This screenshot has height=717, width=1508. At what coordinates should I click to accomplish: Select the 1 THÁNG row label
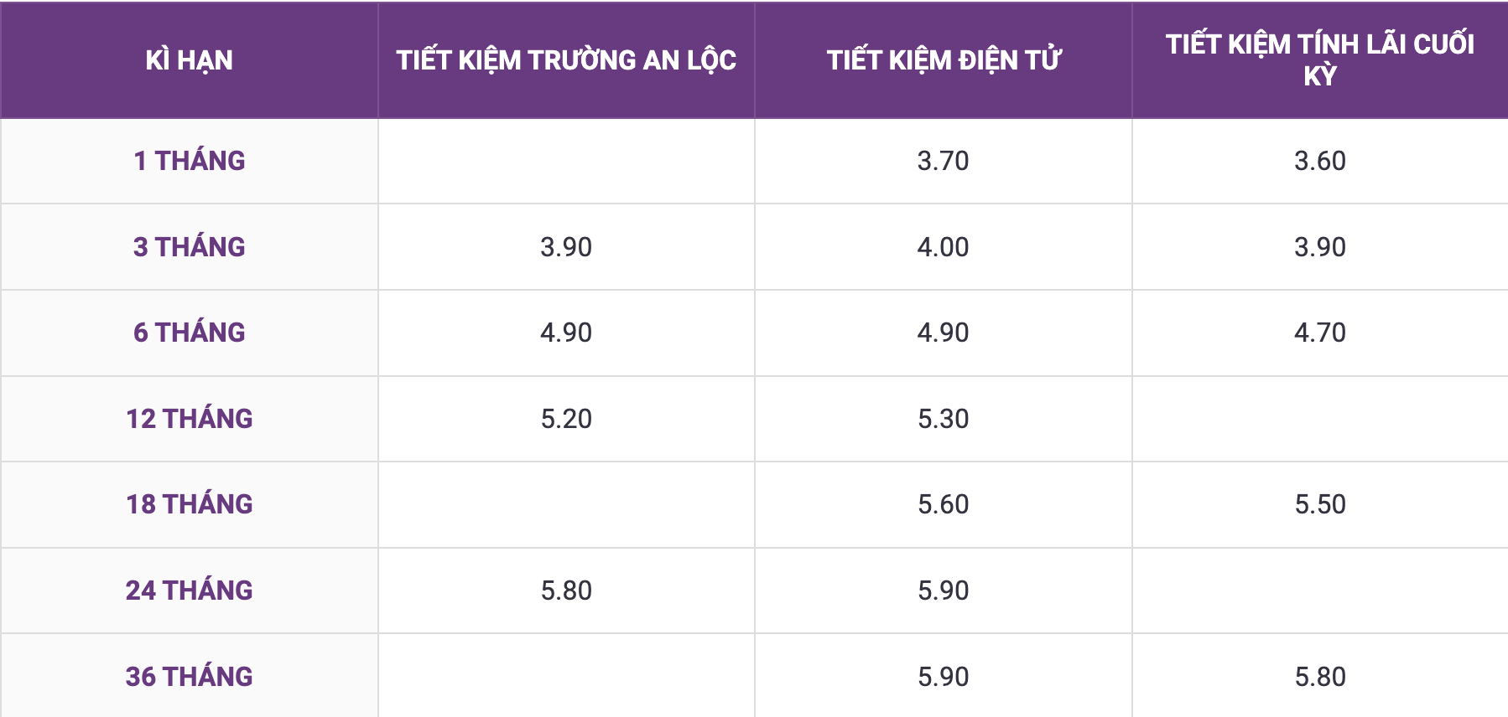(189, 161)
